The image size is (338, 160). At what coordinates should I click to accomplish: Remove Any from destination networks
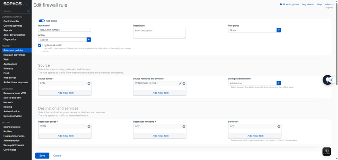[x=184, y=126]
